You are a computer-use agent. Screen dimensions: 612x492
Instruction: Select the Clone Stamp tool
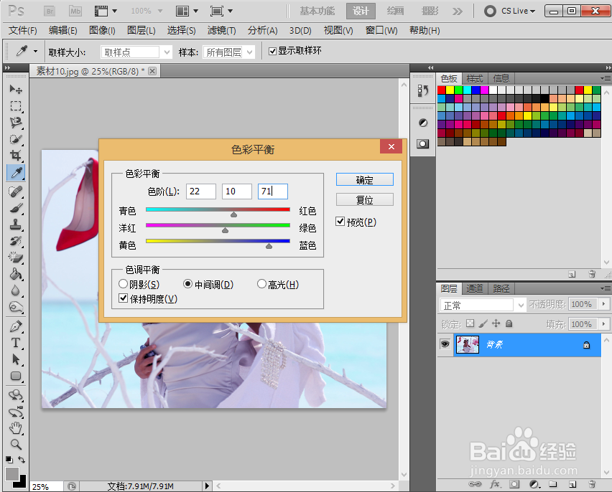pyautogui.click(x=16, y=224)
